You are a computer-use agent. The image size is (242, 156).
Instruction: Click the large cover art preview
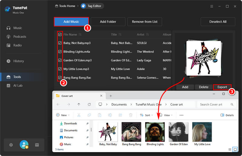coord(204,58)
